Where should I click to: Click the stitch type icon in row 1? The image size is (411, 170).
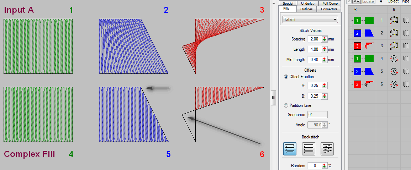click(406, 20)
